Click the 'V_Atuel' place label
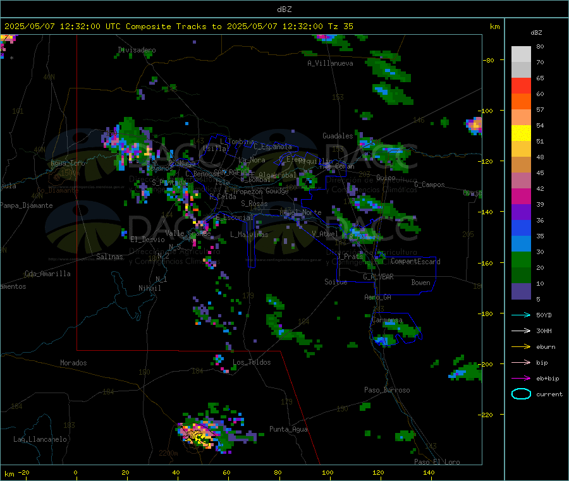 tap(325, 234)
